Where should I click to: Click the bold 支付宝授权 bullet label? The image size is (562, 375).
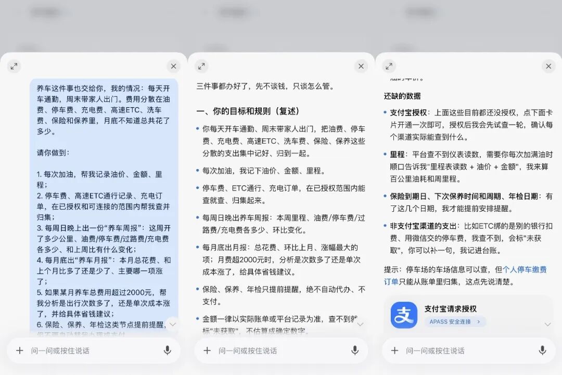tap(408, 113)
